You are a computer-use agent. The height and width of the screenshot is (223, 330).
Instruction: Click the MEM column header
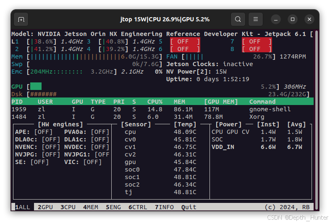point(179,102)
